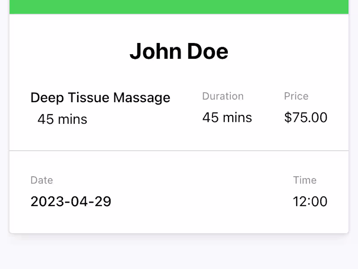Select the 12:00 time value
Screen dimensions: 358x269
click(310, 202)
